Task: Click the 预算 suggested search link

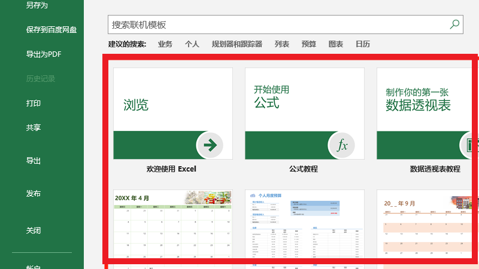Action: (x=309, y=44)
